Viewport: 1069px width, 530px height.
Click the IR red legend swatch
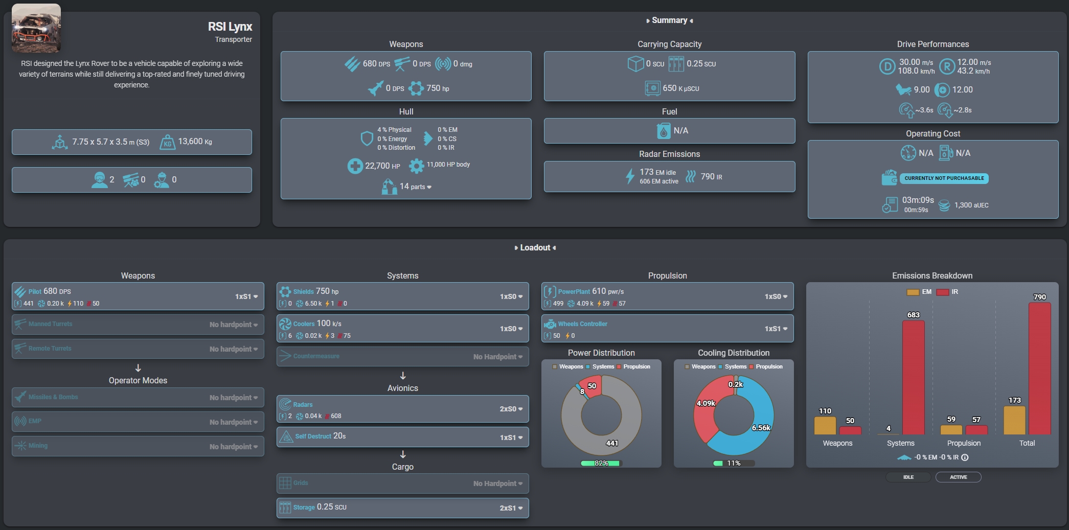click(x=943, y=292)
